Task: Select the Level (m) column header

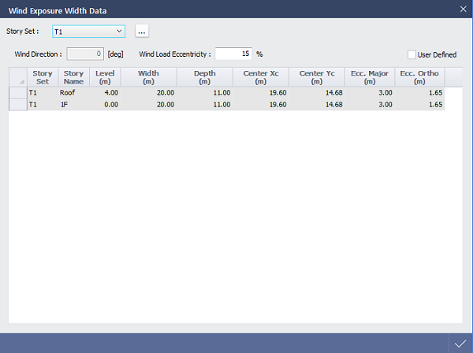Action: click(x=105, y=77)
